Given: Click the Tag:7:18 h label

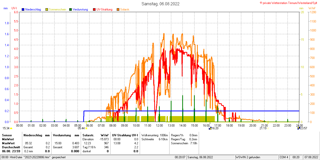Looking at the screenshot, I should [x=89, y=147].
